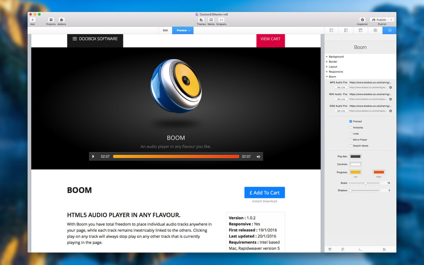
Task: Enable the Loop checkbox
Action: click(x=351, y=134)
